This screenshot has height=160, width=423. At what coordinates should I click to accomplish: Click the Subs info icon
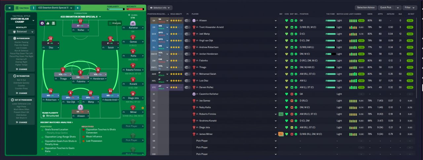point(129,15)
